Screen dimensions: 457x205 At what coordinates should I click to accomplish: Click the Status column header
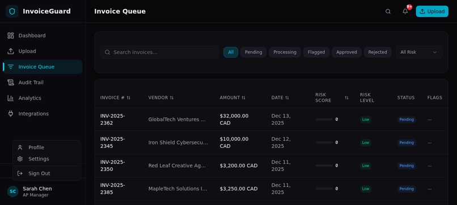pyautogui.click(x=406, y=98)
